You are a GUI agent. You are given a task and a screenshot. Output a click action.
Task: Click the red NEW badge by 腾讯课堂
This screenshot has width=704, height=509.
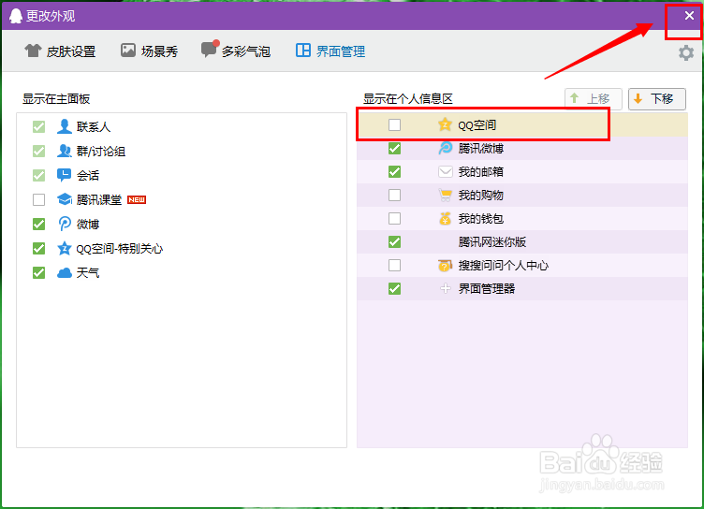coord(137,199)
